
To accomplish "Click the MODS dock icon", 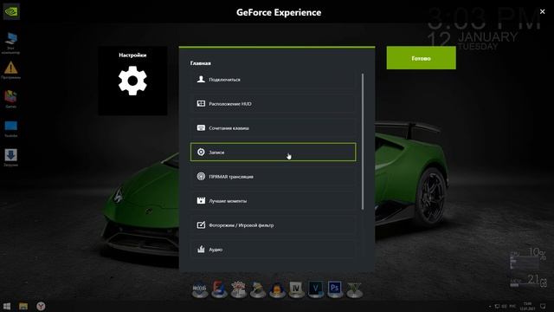I will click(x=200, y=289).
